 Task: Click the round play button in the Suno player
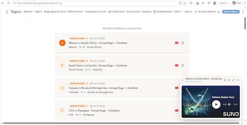click(x=216, y=104)
